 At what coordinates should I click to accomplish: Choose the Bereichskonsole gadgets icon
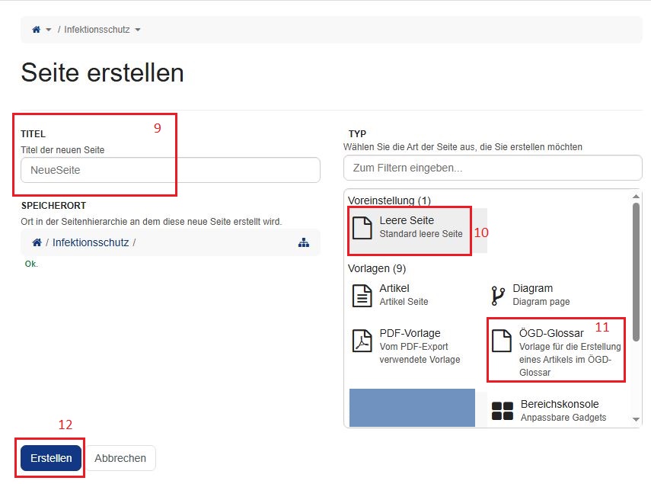pos(503,411)
